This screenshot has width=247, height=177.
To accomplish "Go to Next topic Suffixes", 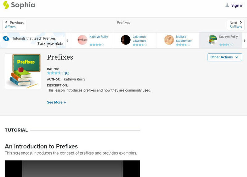I will coord(236,25).
